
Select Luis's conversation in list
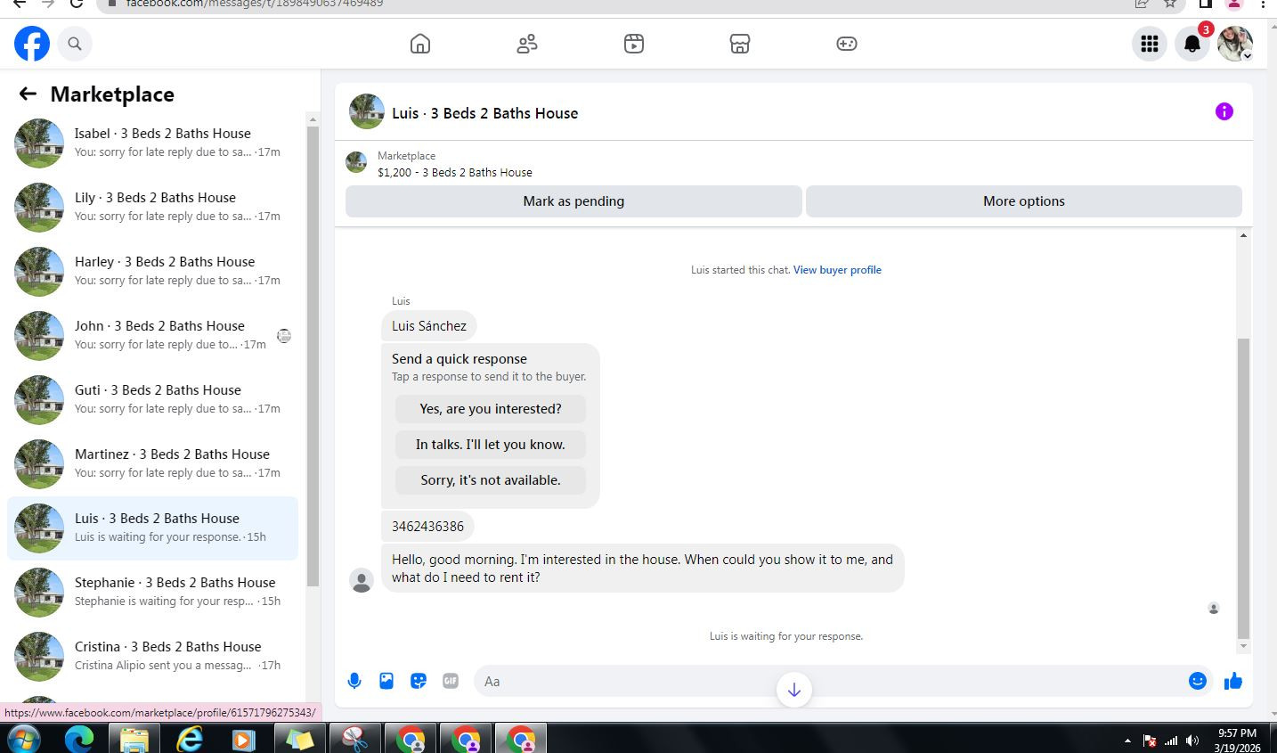pos(152,528)
